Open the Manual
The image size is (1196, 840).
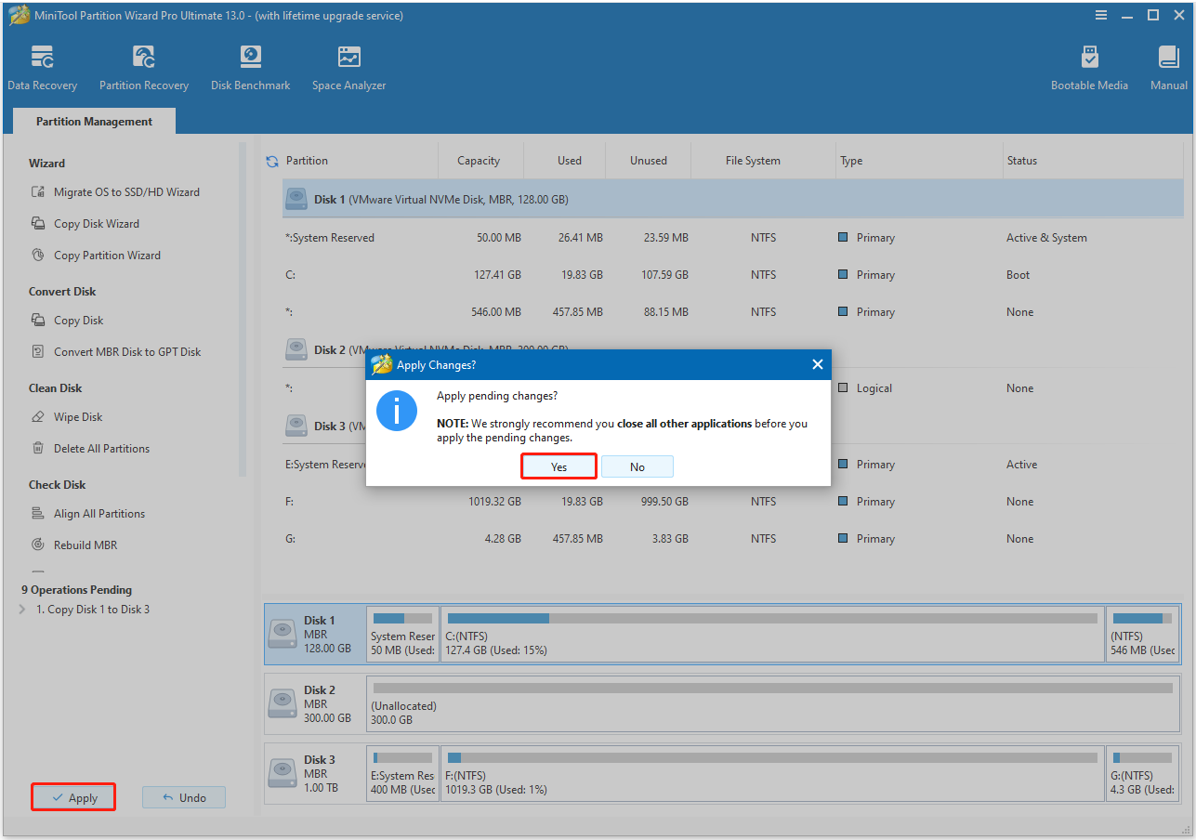point(1167,65)
